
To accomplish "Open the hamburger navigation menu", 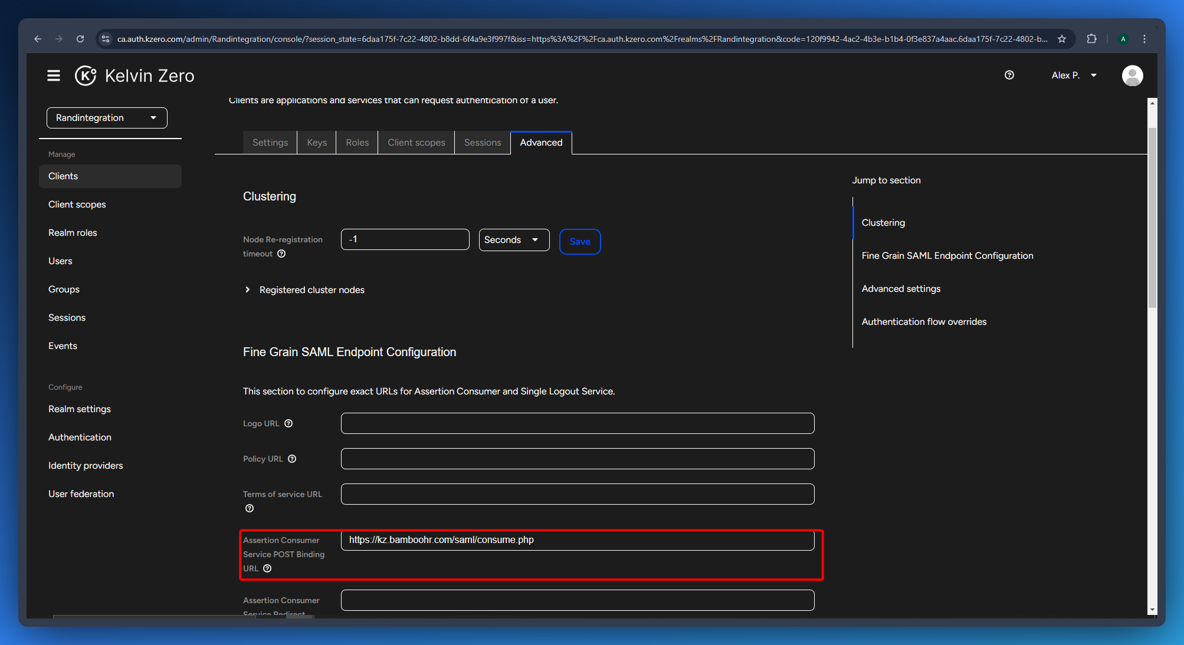I will (x=54, y=75).
